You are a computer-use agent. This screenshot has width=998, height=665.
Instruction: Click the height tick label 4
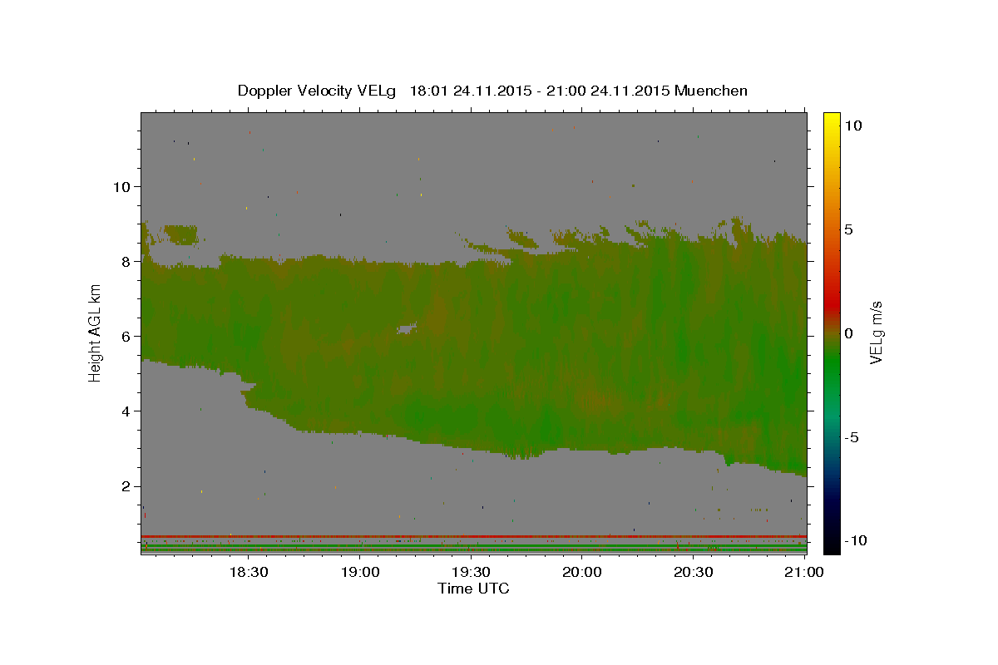coord(126,411)
